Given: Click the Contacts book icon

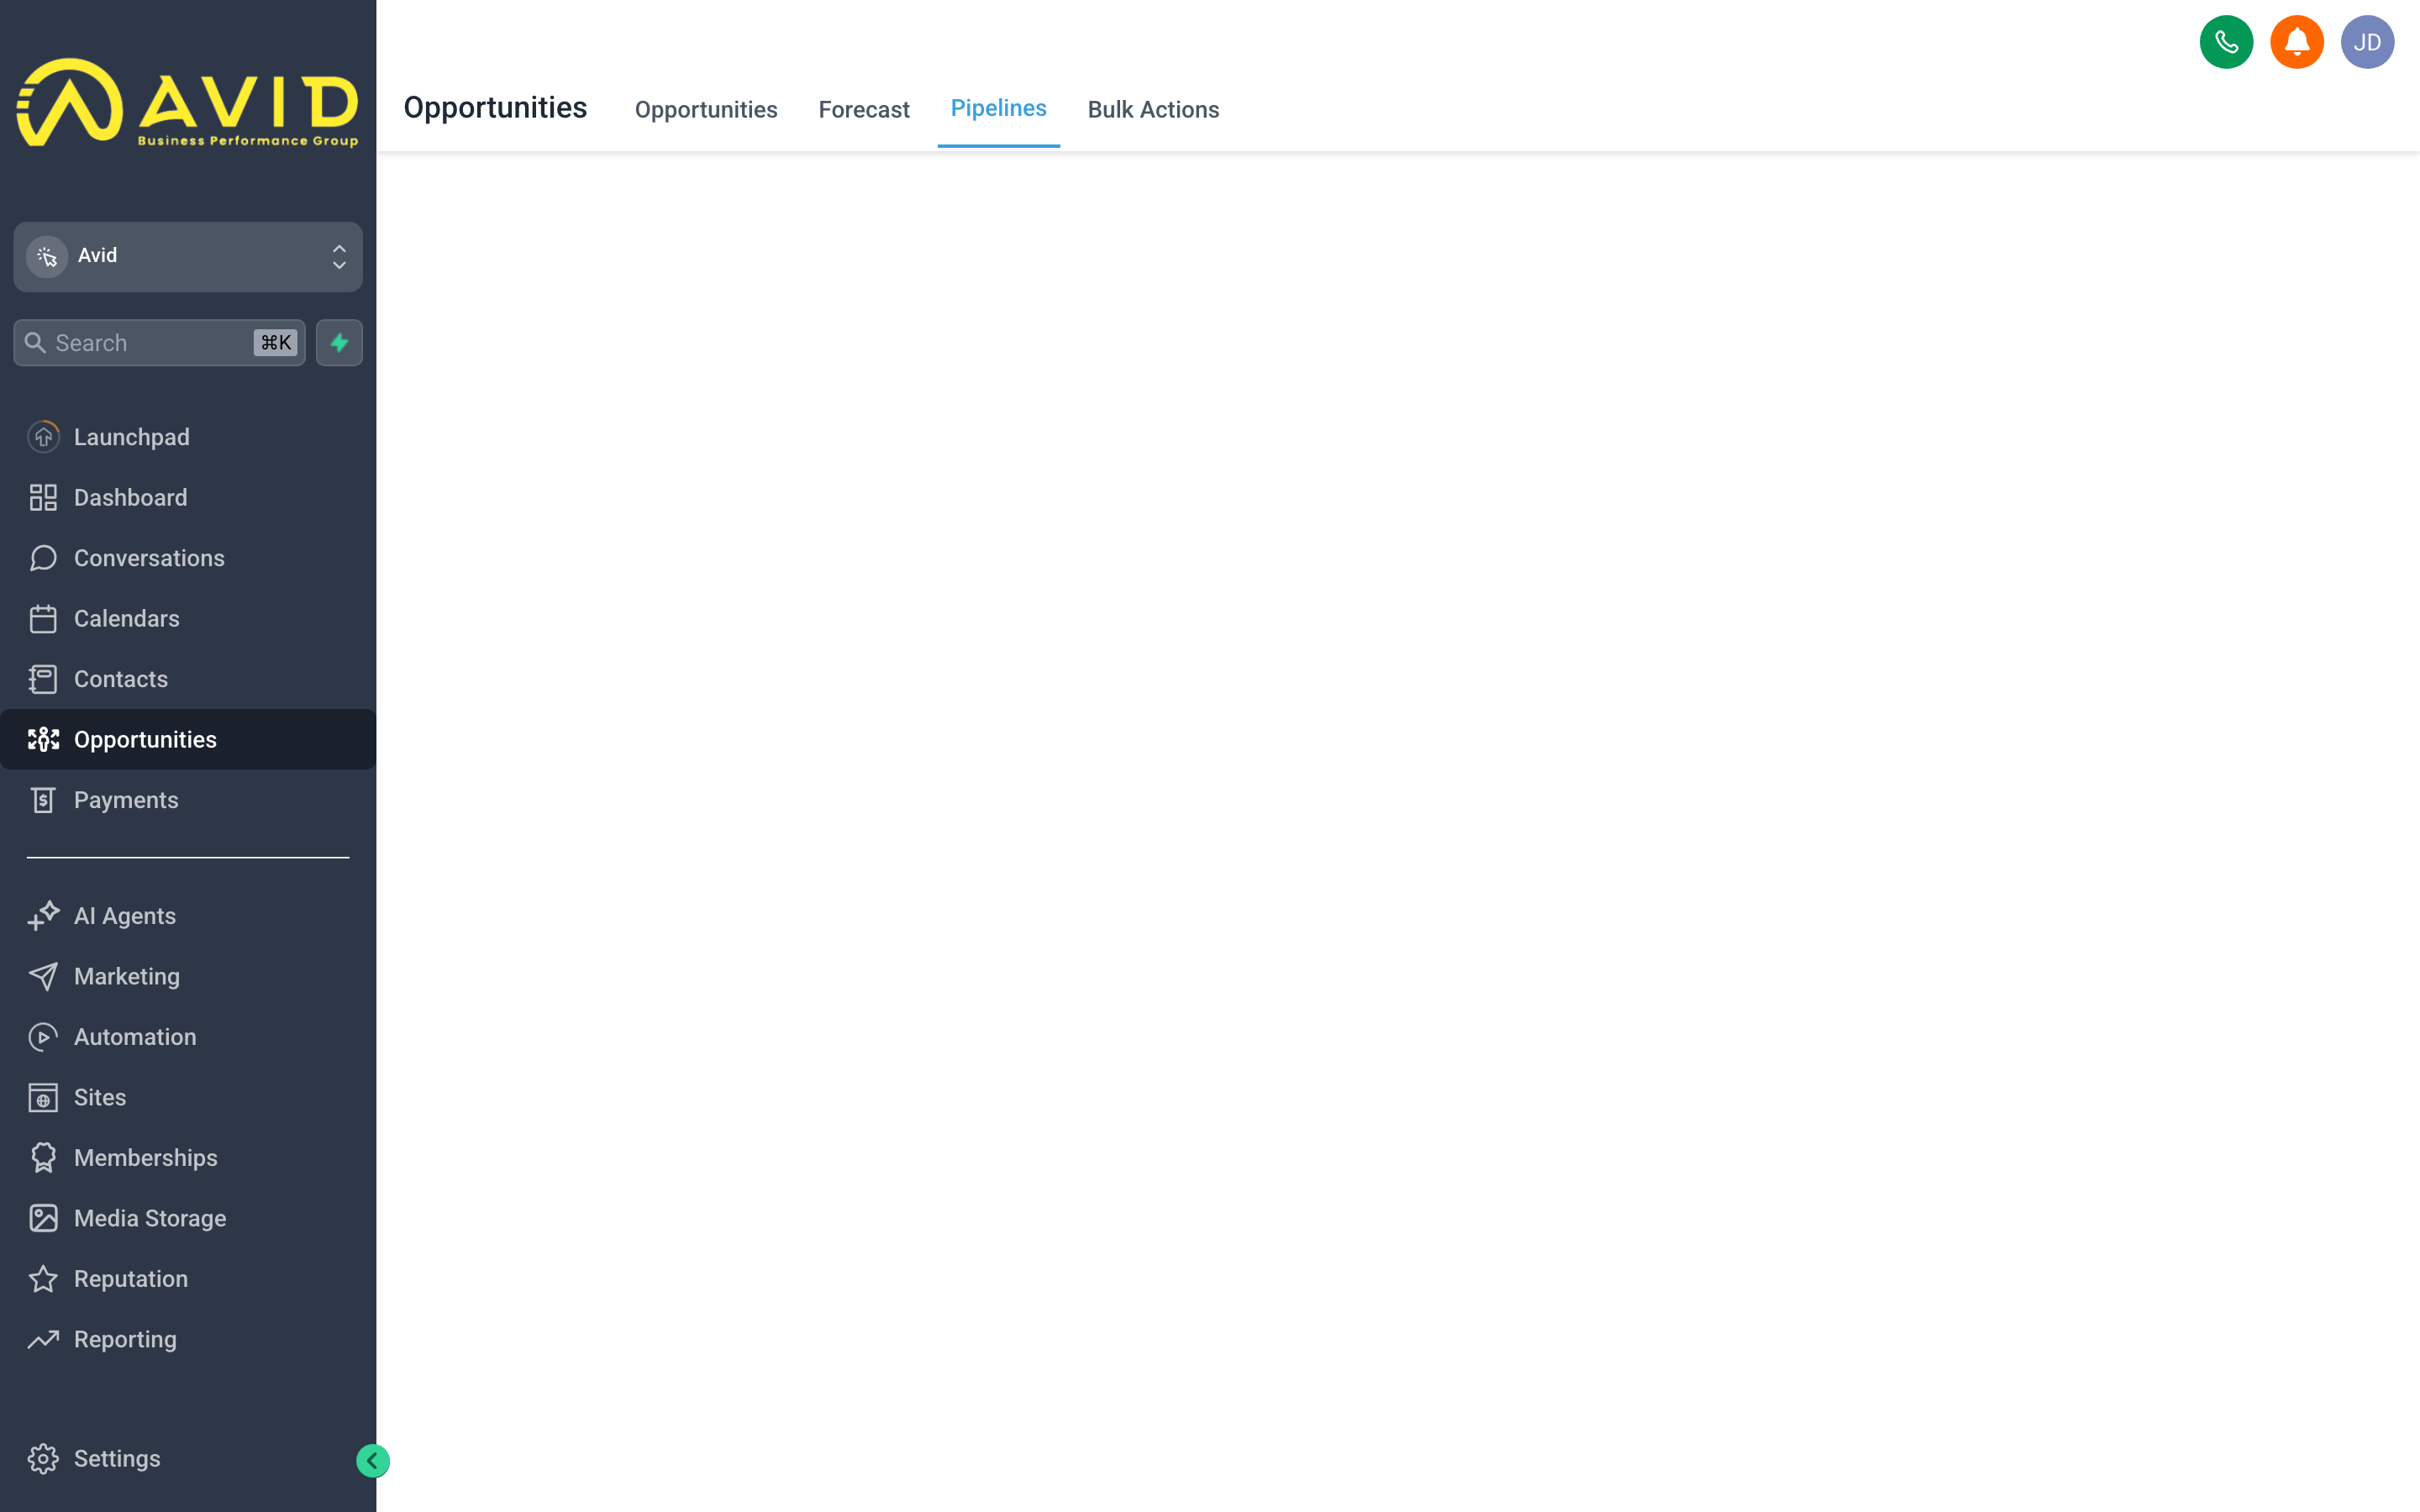Looking at the screenshot, I should (43, 679).
